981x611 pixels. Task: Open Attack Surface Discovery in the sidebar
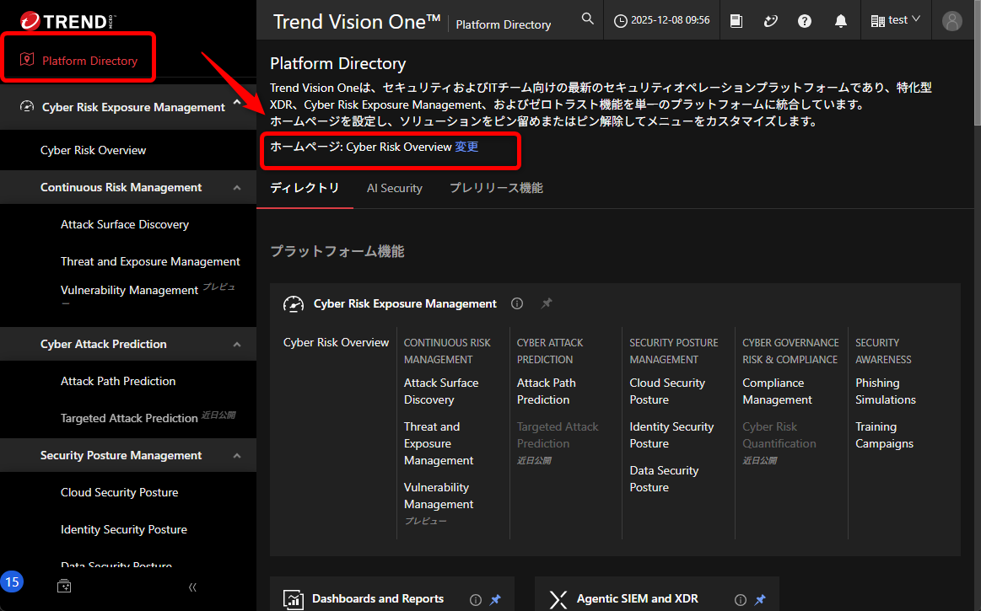point(125,224)
